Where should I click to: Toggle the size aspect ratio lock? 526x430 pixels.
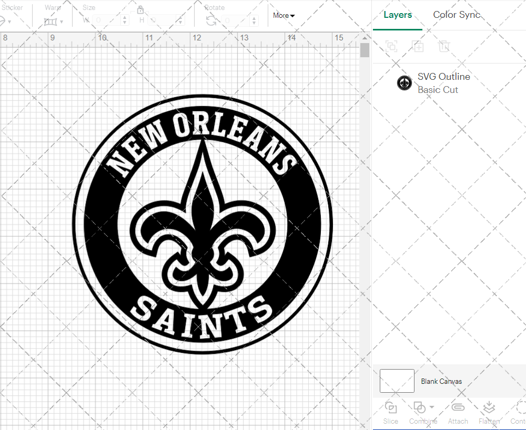[x=140, y=10]
